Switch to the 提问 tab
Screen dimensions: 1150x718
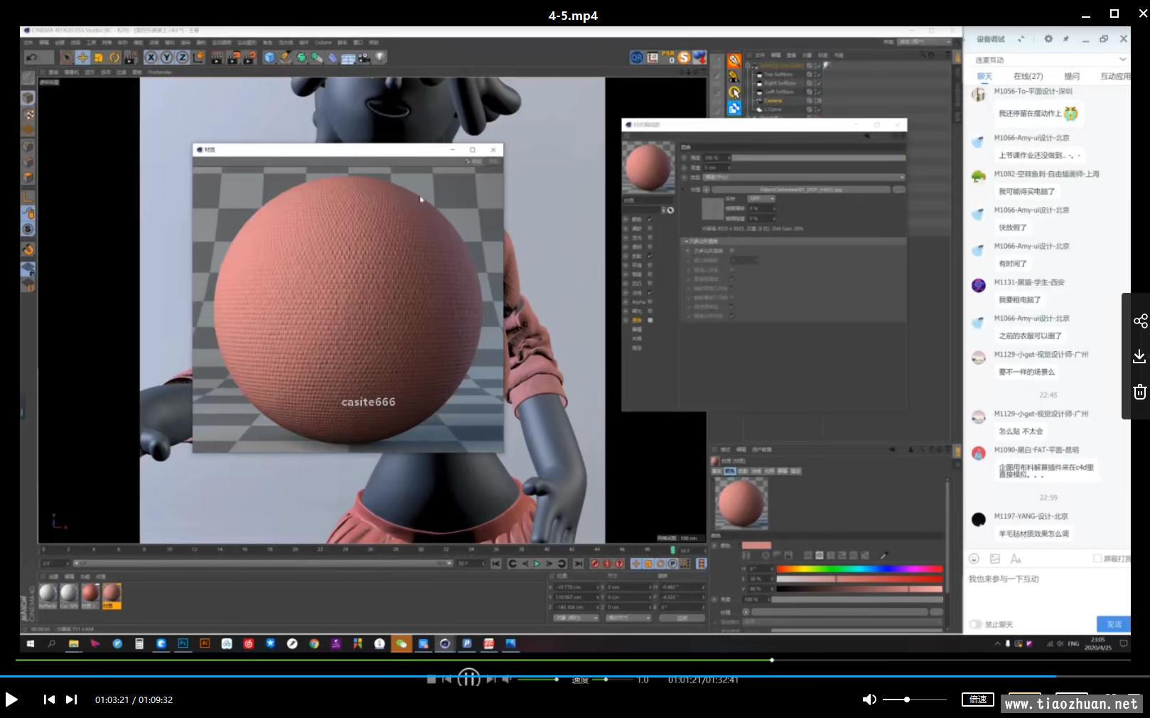tap(1072, 76)
